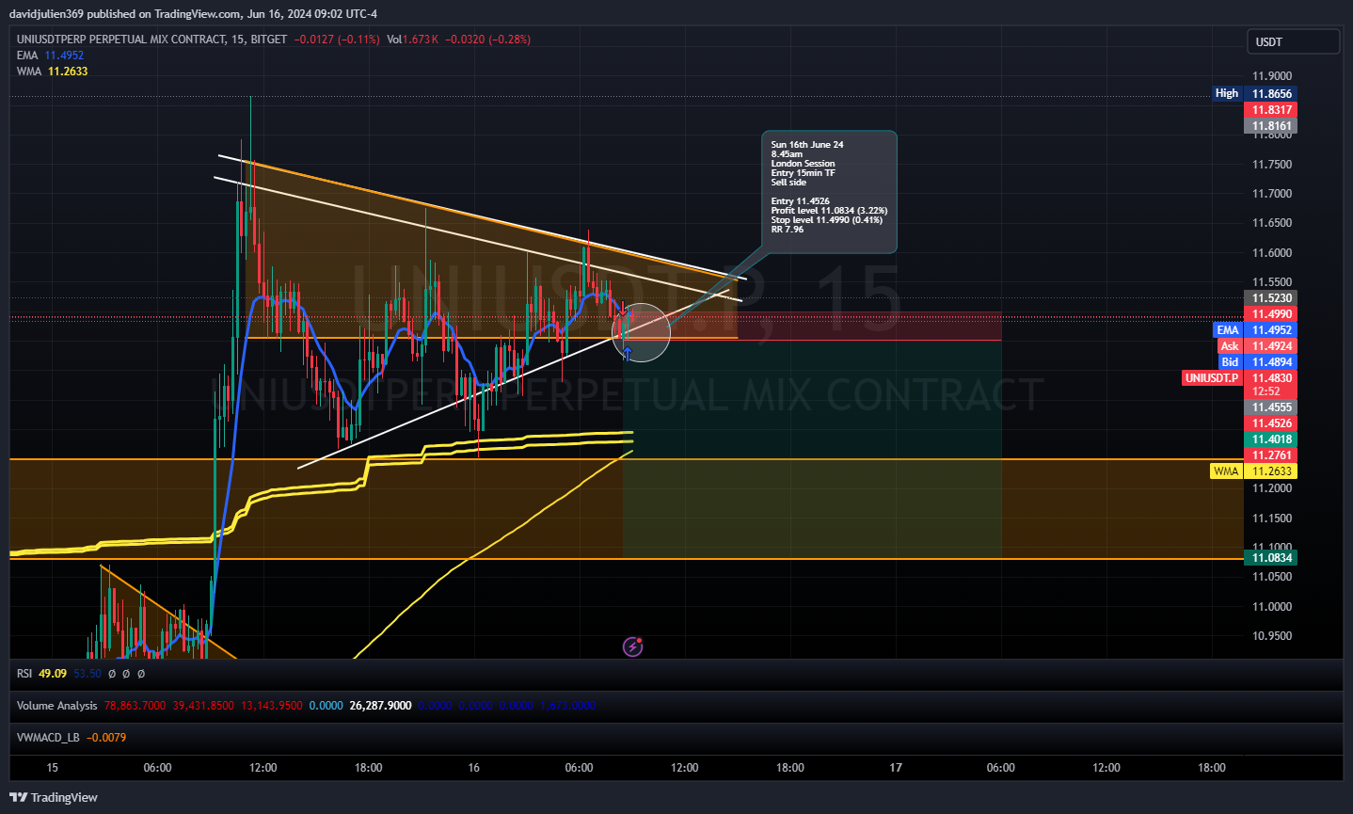Click the countdown timer 12:52 label
This screenshot has height=814, width=1353.
1266,391
